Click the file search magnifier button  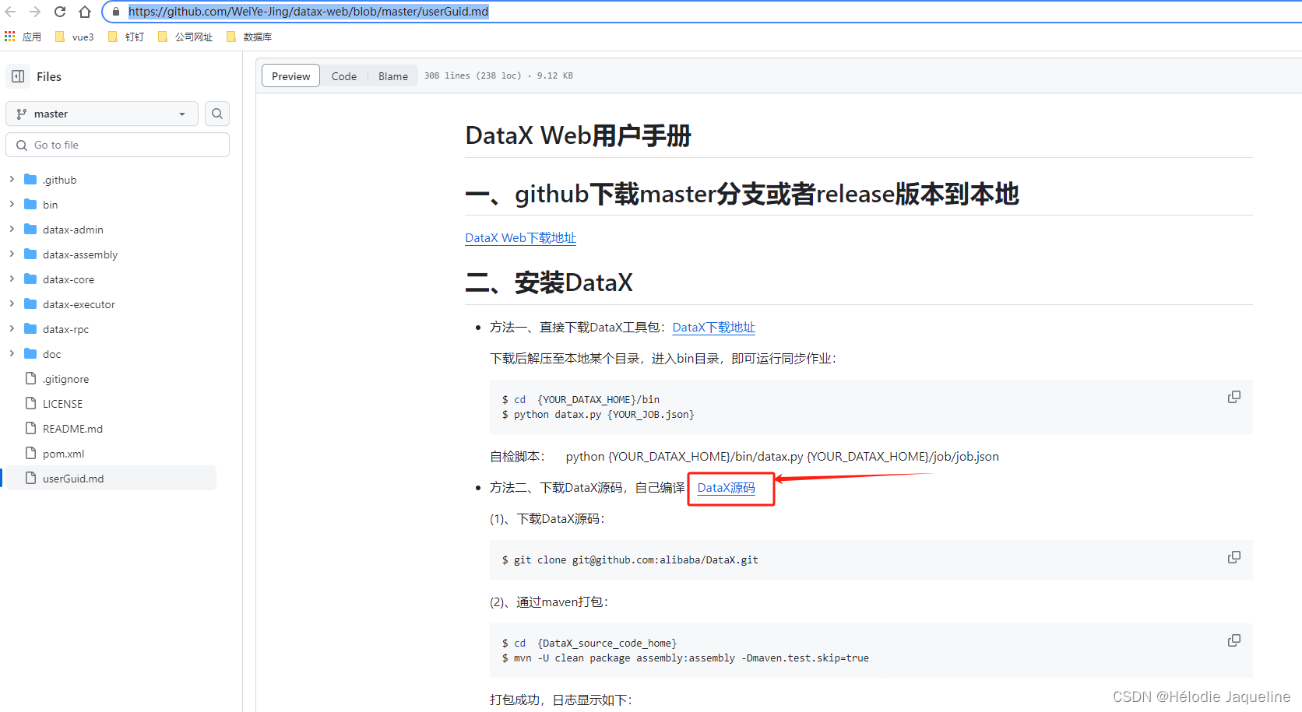(x=217, y=114)
